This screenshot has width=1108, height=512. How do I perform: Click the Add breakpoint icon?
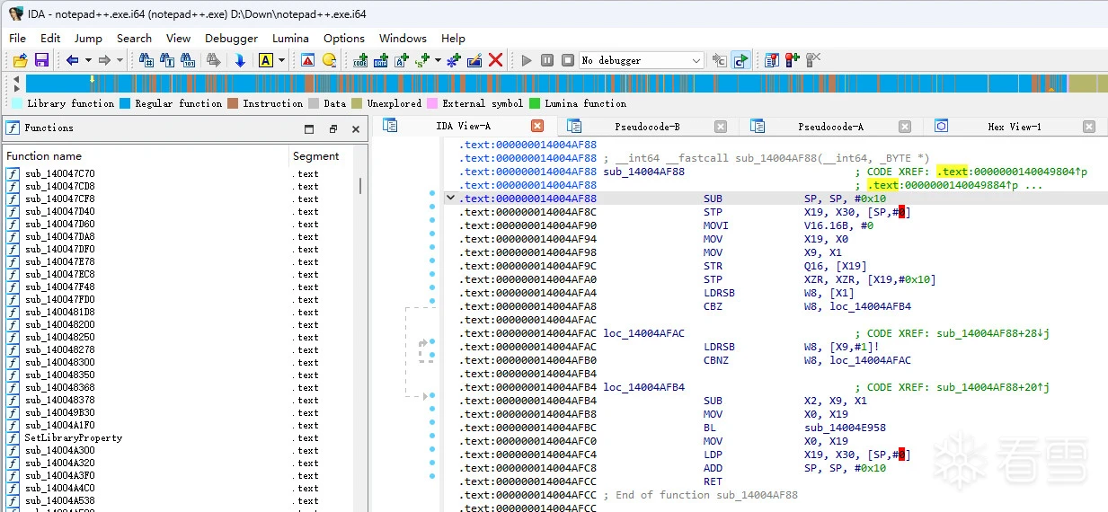point(792,60)
